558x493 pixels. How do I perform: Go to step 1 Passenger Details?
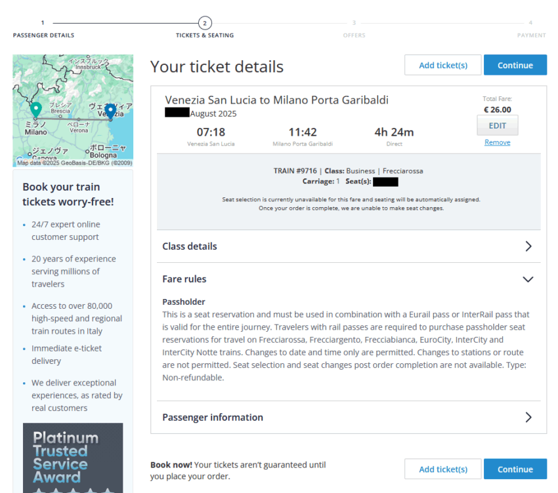pos(43,23)
